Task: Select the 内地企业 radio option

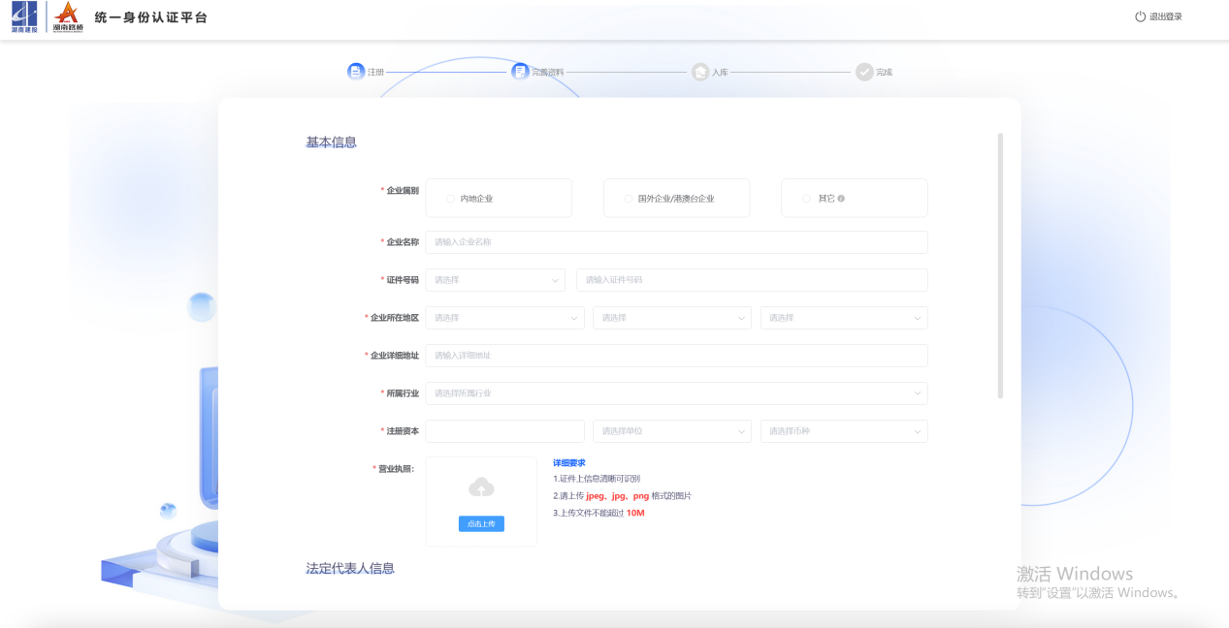Action: pos(450,199)
